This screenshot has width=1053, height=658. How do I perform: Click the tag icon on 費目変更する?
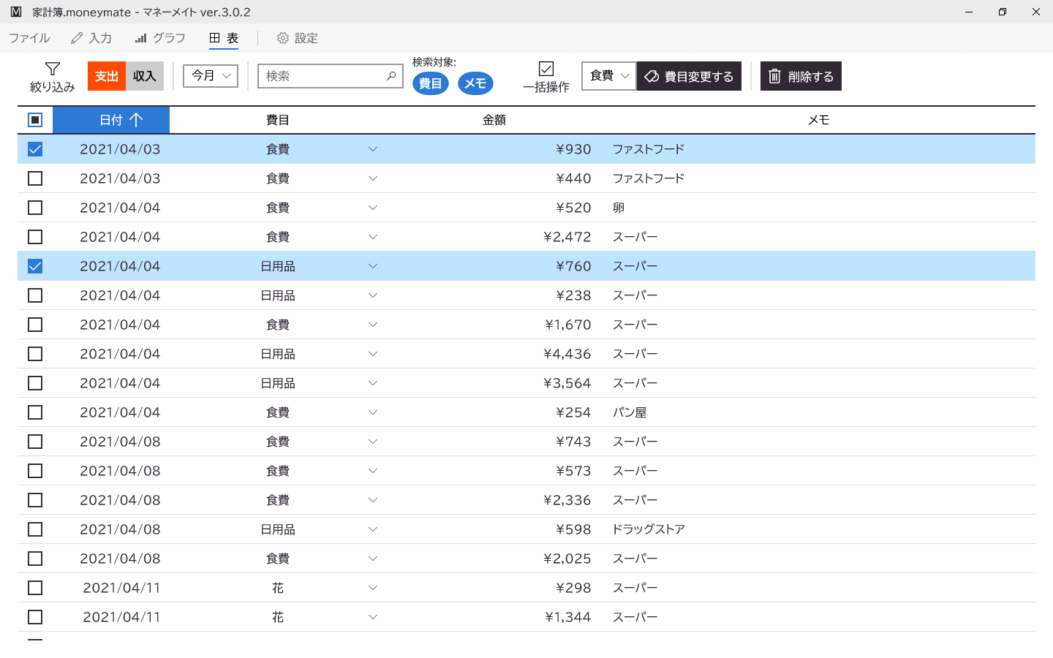[652, 76]
